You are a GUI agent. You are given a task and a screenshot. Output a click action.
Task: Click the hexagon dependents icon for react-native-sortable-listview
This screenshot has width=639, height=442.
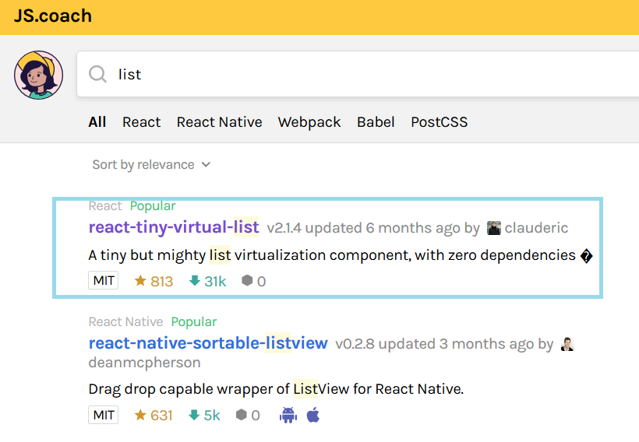(x=242, y=414)
